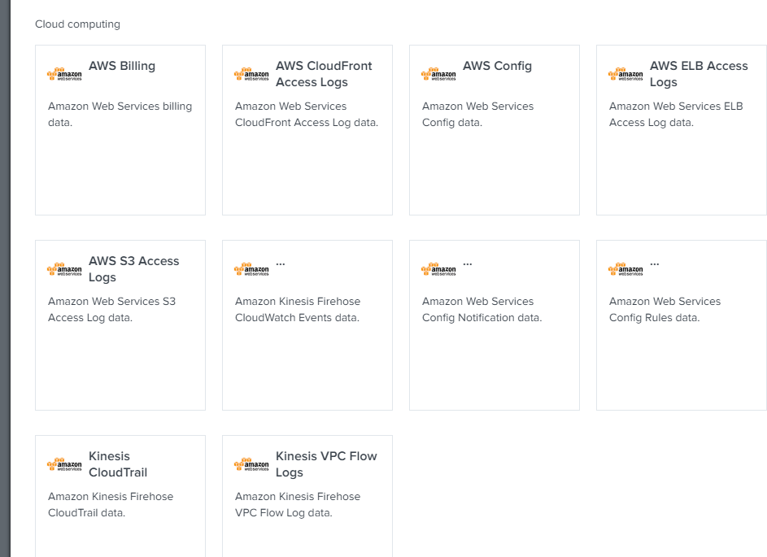Click truncated title above Config Notification description
The width and height of the screenshot is (767, 557).
(x=468, y=264)
